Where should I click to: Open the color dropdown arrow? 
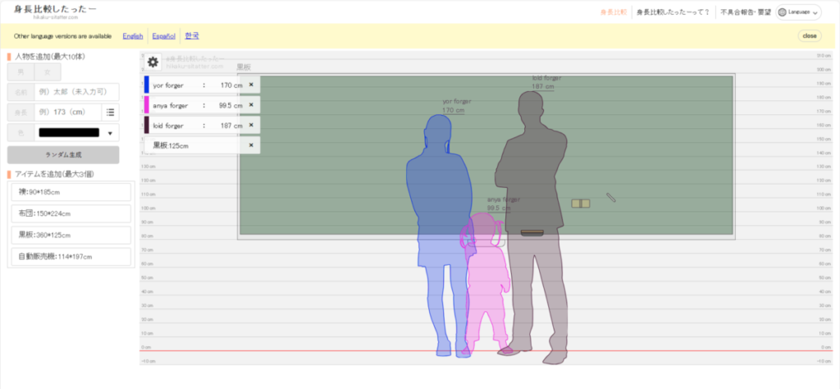[111, 134]
